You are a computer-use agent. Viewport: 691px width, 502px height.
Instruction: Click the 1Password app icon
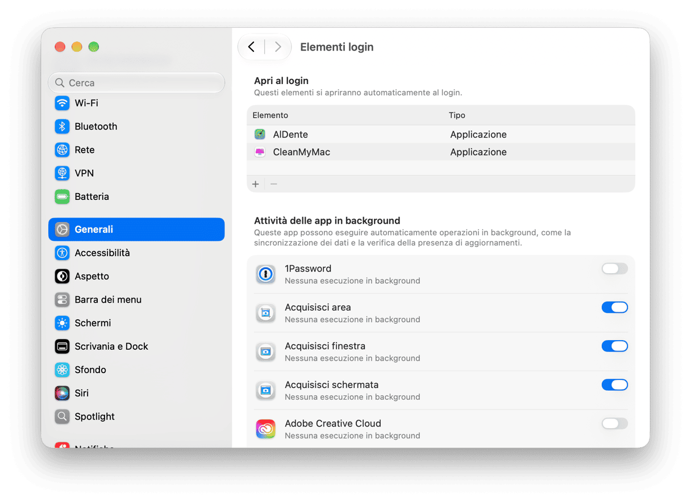[x=265, y=274]
